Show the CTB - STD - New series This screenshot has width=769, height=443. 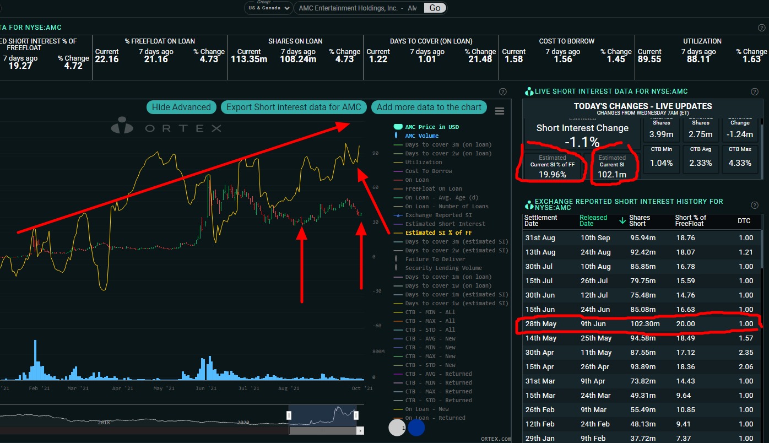click(x=425, y=365)
